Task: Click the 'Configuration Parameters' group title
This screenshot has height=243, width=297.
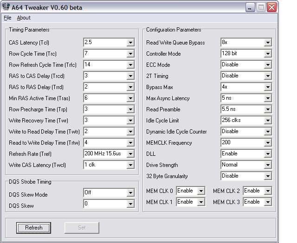Action: 174,30
